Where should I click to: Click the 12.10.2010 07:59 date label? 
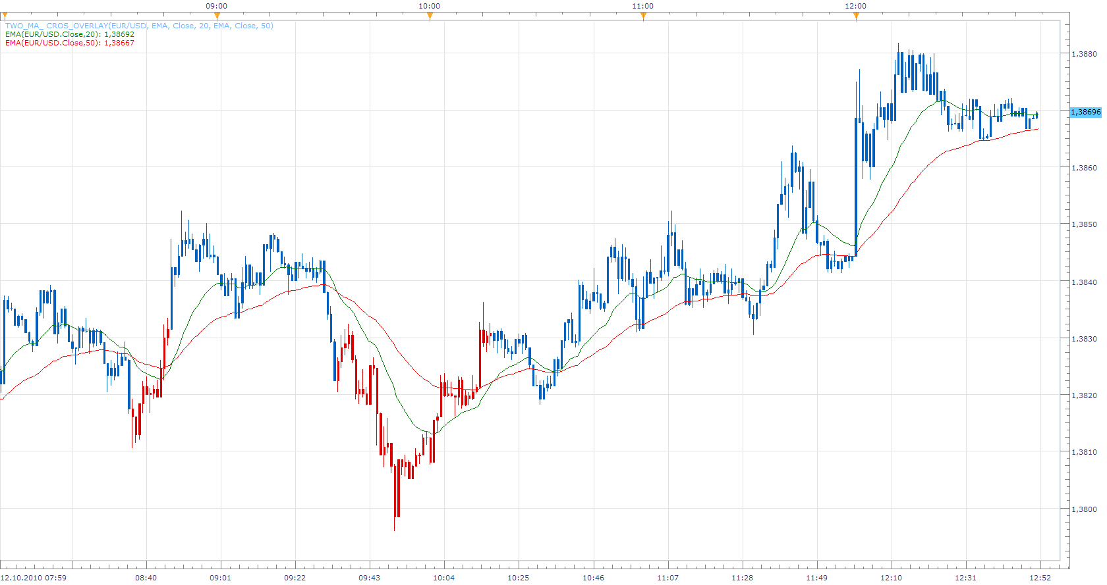click(x=34, y=578)
